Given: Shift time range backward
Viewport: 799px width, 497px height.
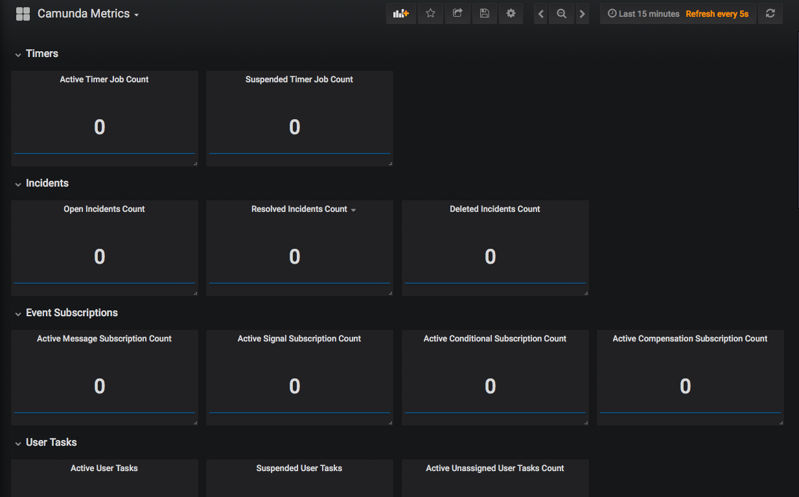Looking at the screenshot, I should 541,14.
